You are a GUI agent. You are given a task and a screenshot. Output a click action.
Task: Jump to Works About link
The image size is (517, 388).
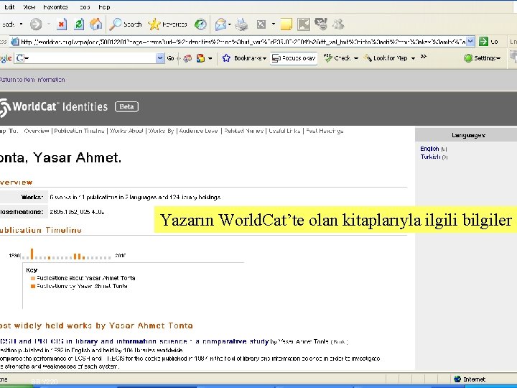126,131
